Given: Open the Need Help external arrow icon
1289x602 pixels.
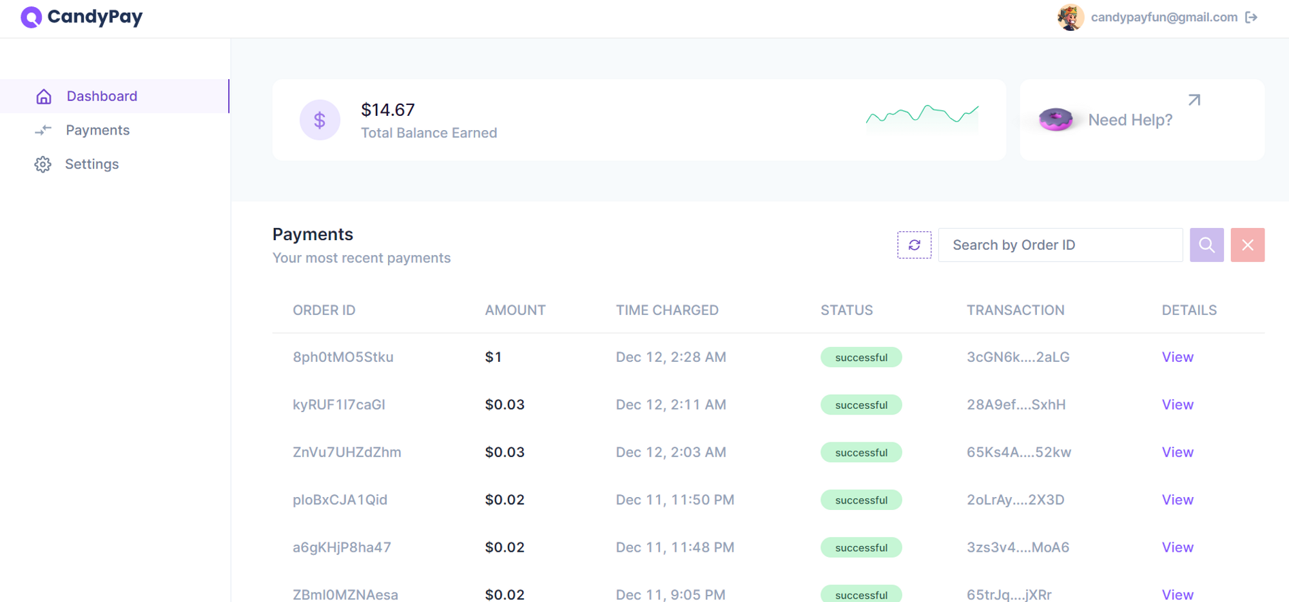Looking at the screenshot, I should coord(1194,100).
